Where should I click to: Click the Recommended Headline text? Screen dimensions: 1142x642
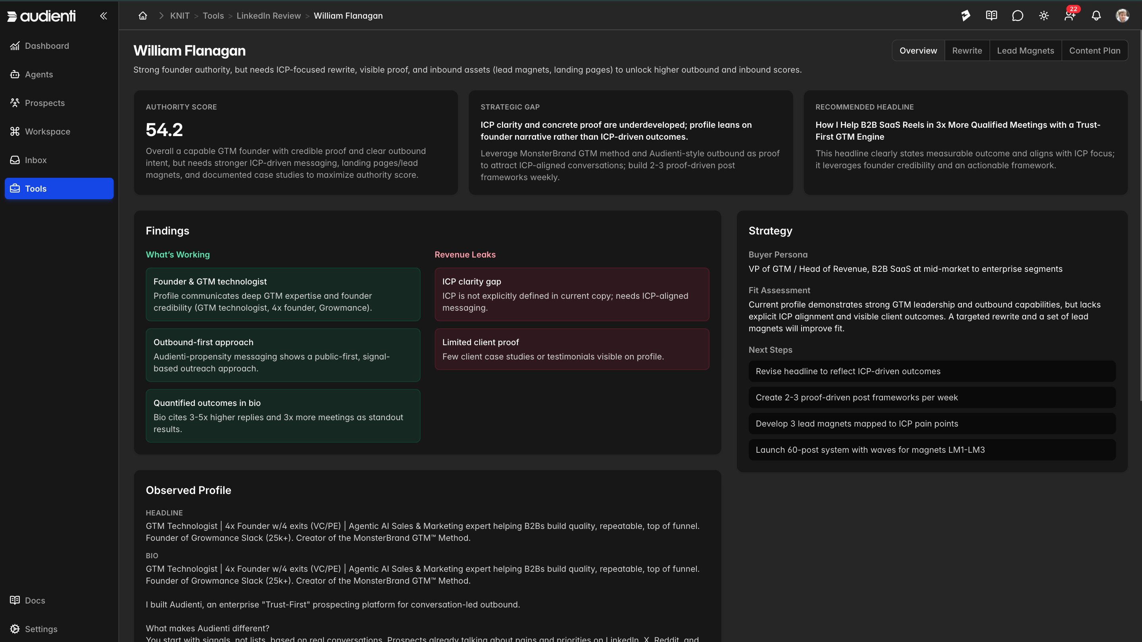(957, 131)
